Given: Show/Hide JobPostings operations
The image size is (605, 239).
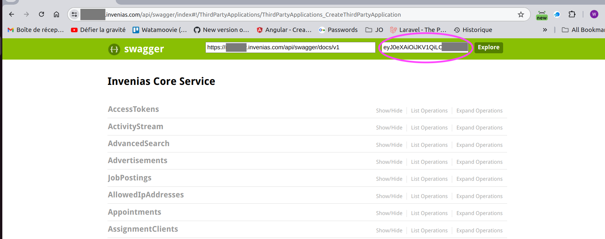Looking at the screenshot, I should pyautogui.click(x=389, y=179).
